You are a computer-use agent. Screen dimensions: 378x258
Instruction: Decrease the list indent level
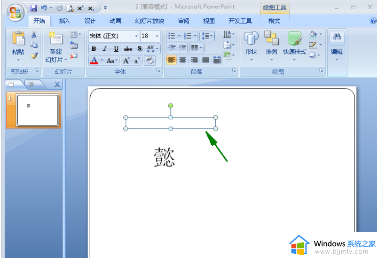pos(172,47)
